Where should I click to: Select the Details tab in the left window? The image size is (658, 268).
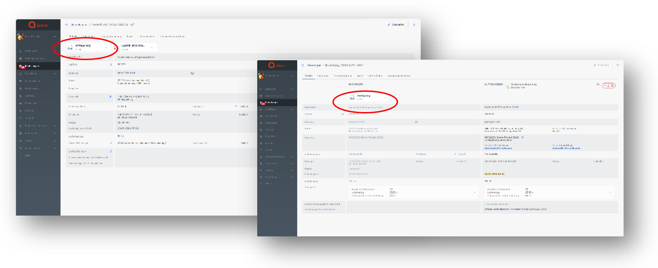coord(73,36)
